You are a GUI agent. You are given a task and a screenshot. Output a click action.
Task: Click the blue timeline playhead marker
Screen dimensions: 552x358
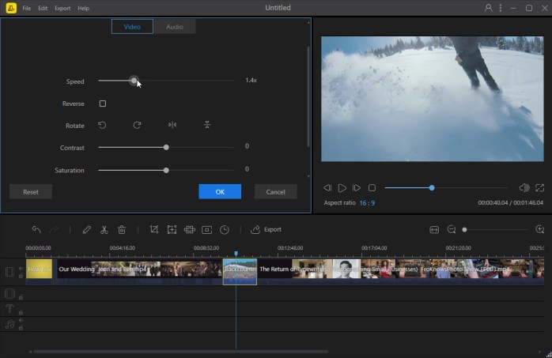point(236,254)
